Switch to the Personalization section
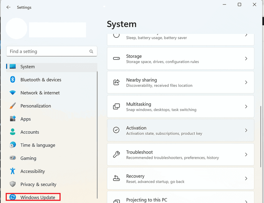The height and width of the screenshot is (203, 264). pyautogui.click(x=51, y=106)
